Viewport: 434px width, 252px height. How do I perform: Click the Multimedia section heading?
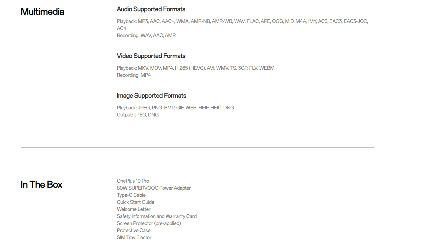point(42,12)
